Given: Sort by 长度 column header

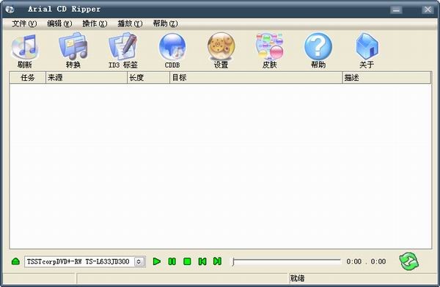Looking at the screenshot, I should 148,78.
